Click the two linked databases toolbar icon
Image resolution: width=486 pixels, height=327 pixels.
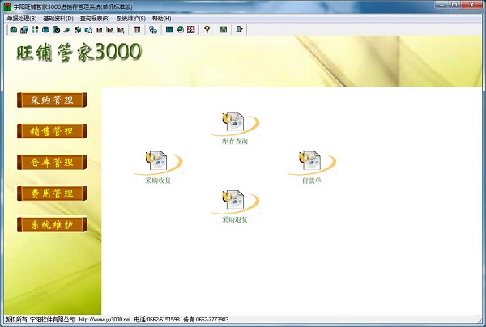tap(153, 30)
